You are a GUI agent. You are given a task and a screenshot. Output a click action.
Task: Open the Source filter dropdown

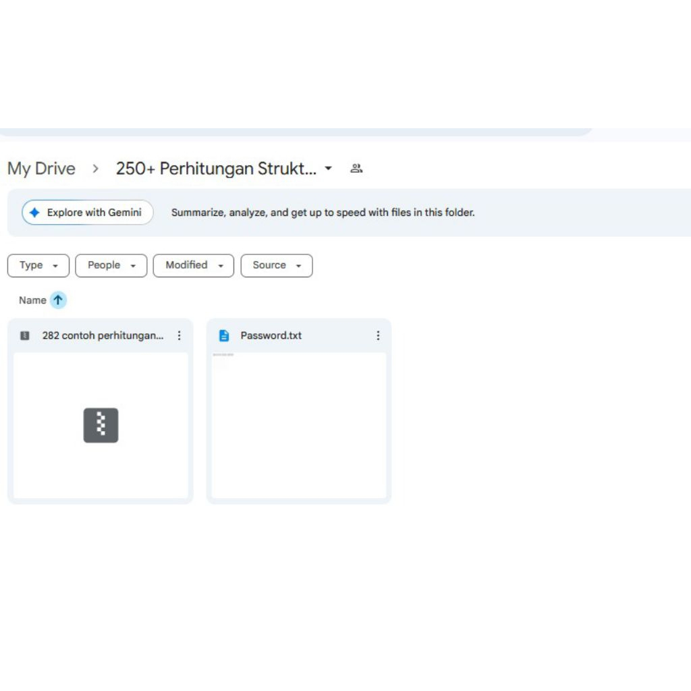click(277, 265)
